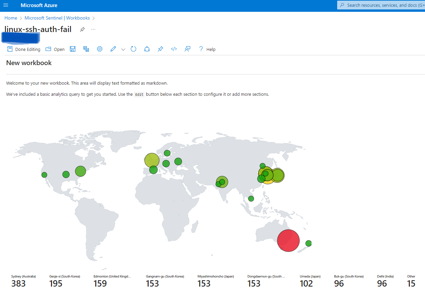Click the Sydney (Australia) 383 metric
The height and width of the screenshot is (293, 425).
click(x=23, y=281)
